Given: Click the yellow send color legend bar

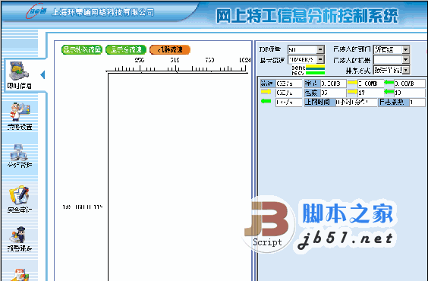Looking at the screenshot, I should [315, 67].
